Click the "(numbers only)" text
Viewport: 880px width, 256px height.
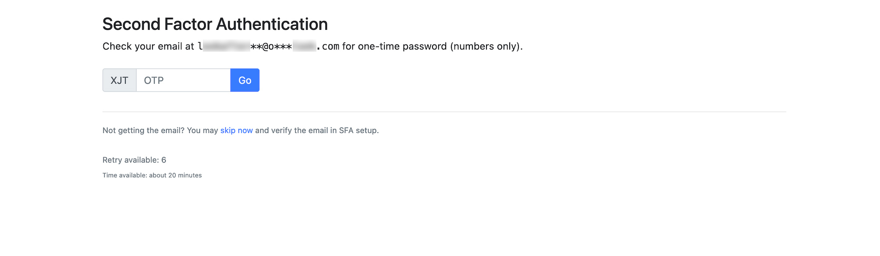[x=486, y=46]
